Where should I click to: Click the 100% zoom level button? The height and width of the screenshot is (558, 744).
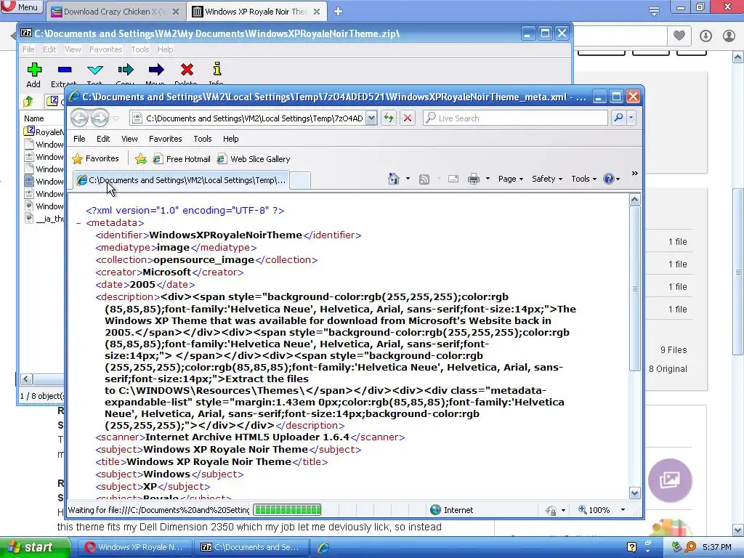(x=594, y=510)
